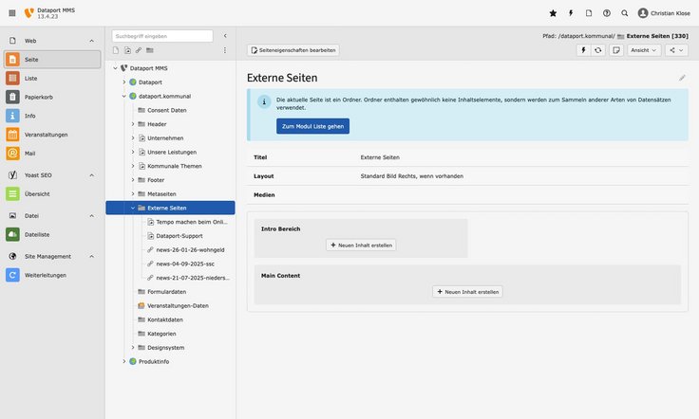Click the bookmarks star icon
This screenshot has width=699, height=419.
[553, 13]
